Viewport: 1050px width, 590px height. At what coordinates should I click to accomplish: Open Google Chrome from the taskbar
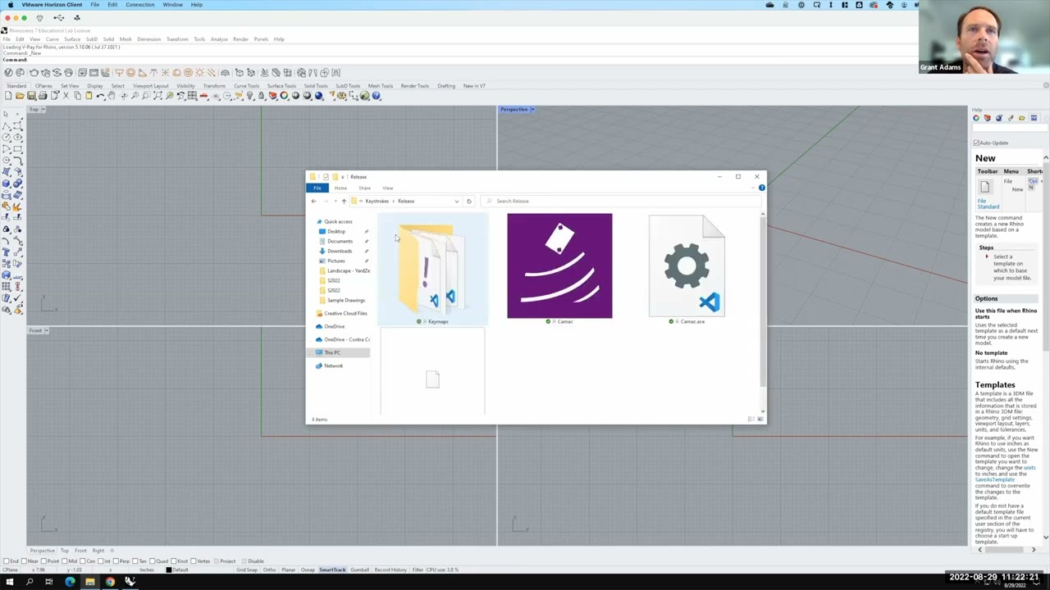(110, 582)
